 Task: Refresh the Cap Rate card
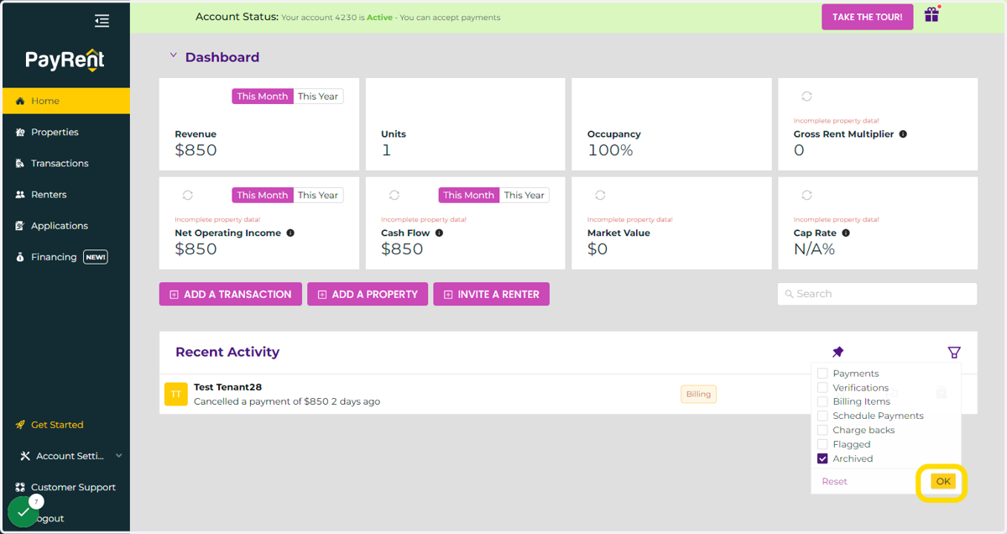point(806,195)
